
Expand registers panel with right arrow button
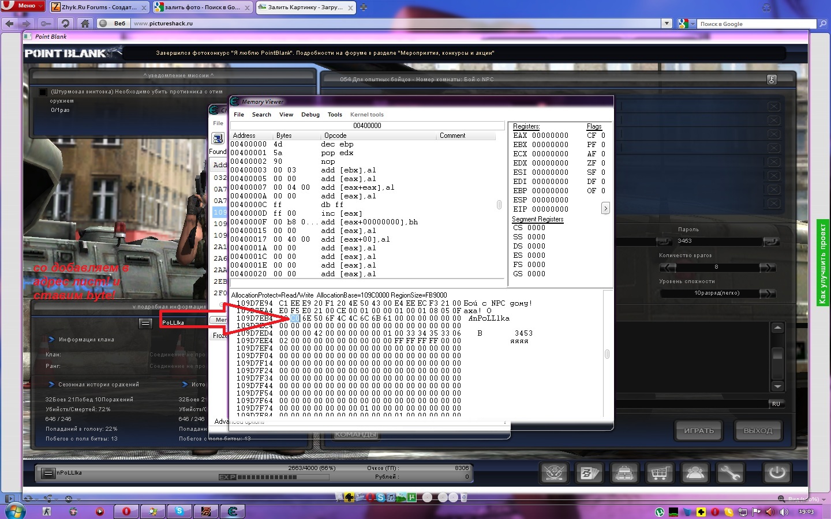(605, 208)
